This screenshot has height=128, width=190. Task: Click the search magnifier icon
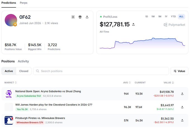pos(37,71)
